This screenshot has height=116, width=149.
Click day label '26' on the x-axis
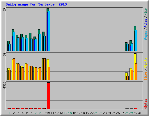click(118, 113)
